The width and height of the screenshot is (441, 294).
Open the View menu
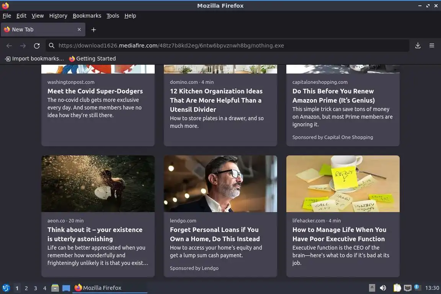tap(38, 16)
